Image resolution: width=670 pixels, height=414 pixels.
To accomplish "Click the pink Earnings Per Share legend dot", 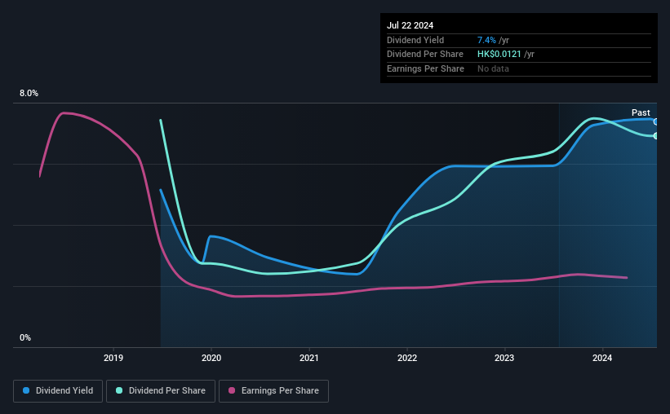I will point(232,390).
